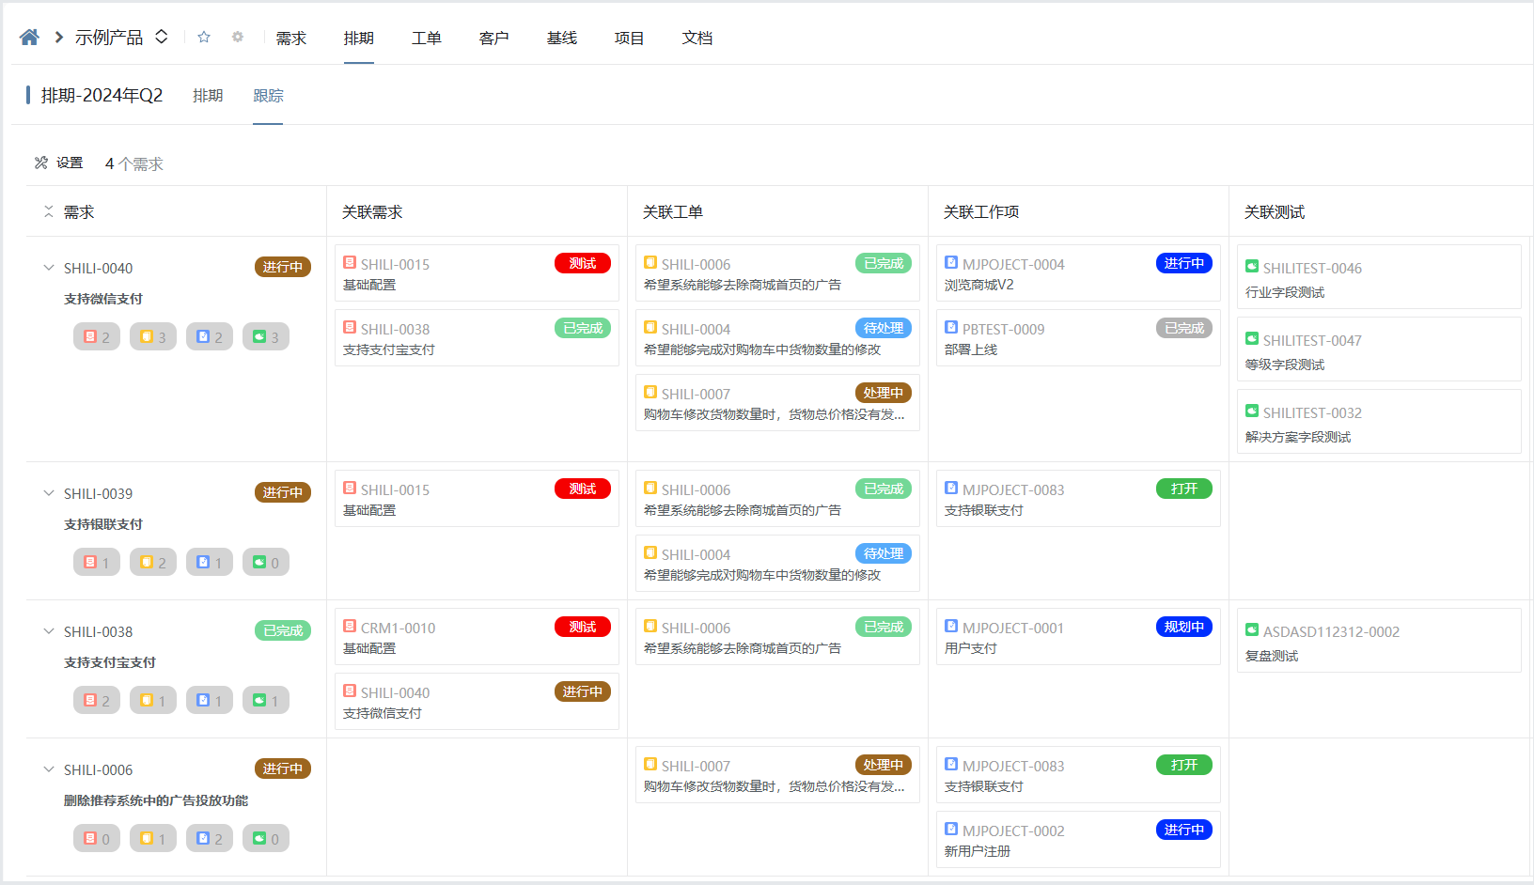Click the blue icon on the MJPOJECT-0004 card
Viewport: 1534px width, 885px height.
coord(951,263)
